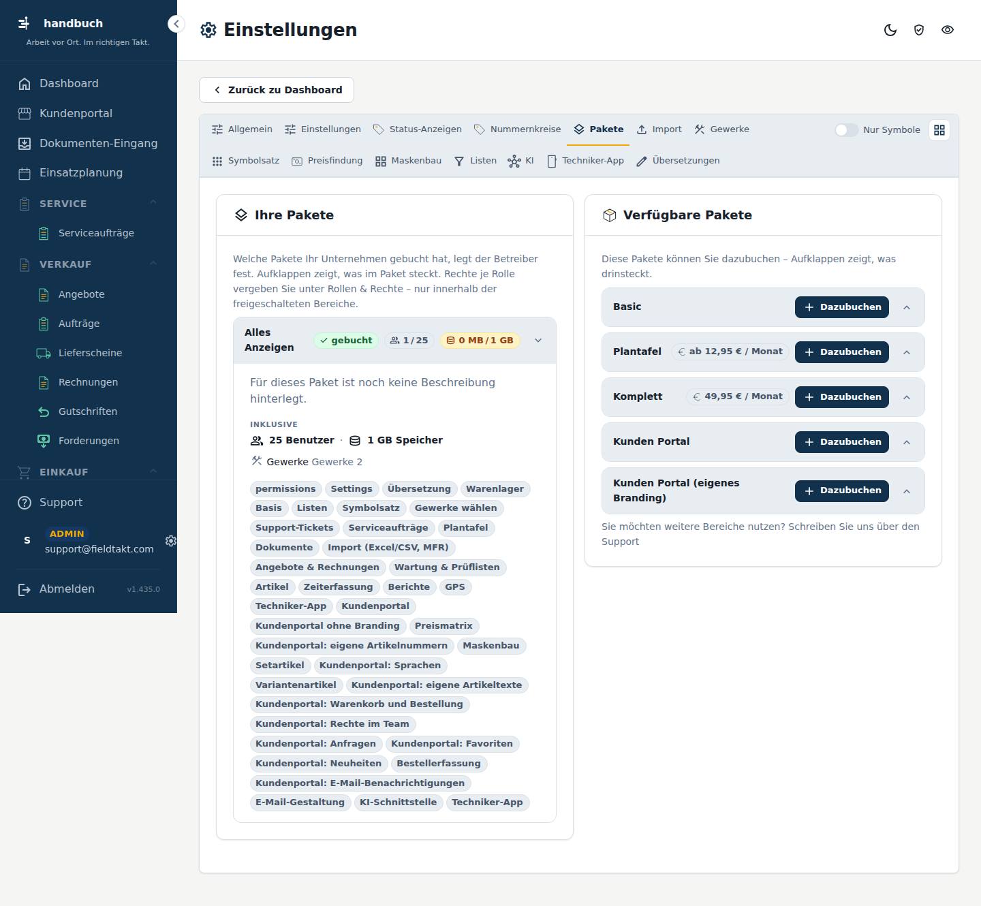Click Abmelden to log out

(67, 589)
